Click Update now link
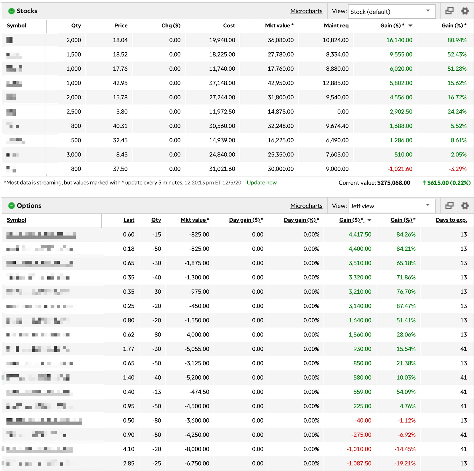 pyautogui.click(x=262, y=183)
